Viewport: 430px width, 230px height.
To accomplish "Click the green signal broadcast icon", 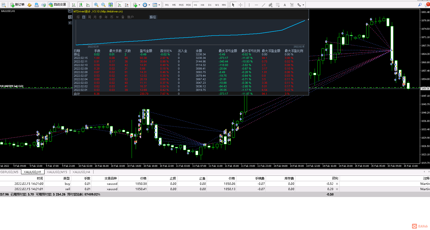I will (x=44, y=5).
